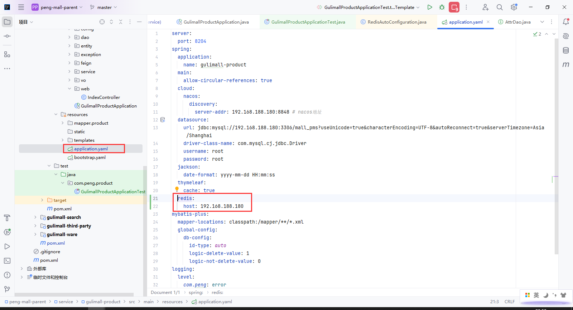Viewport: 573px width, 310px height.
Task: Open Search Everywhere magnifier
Action: [x=500, y=7]
